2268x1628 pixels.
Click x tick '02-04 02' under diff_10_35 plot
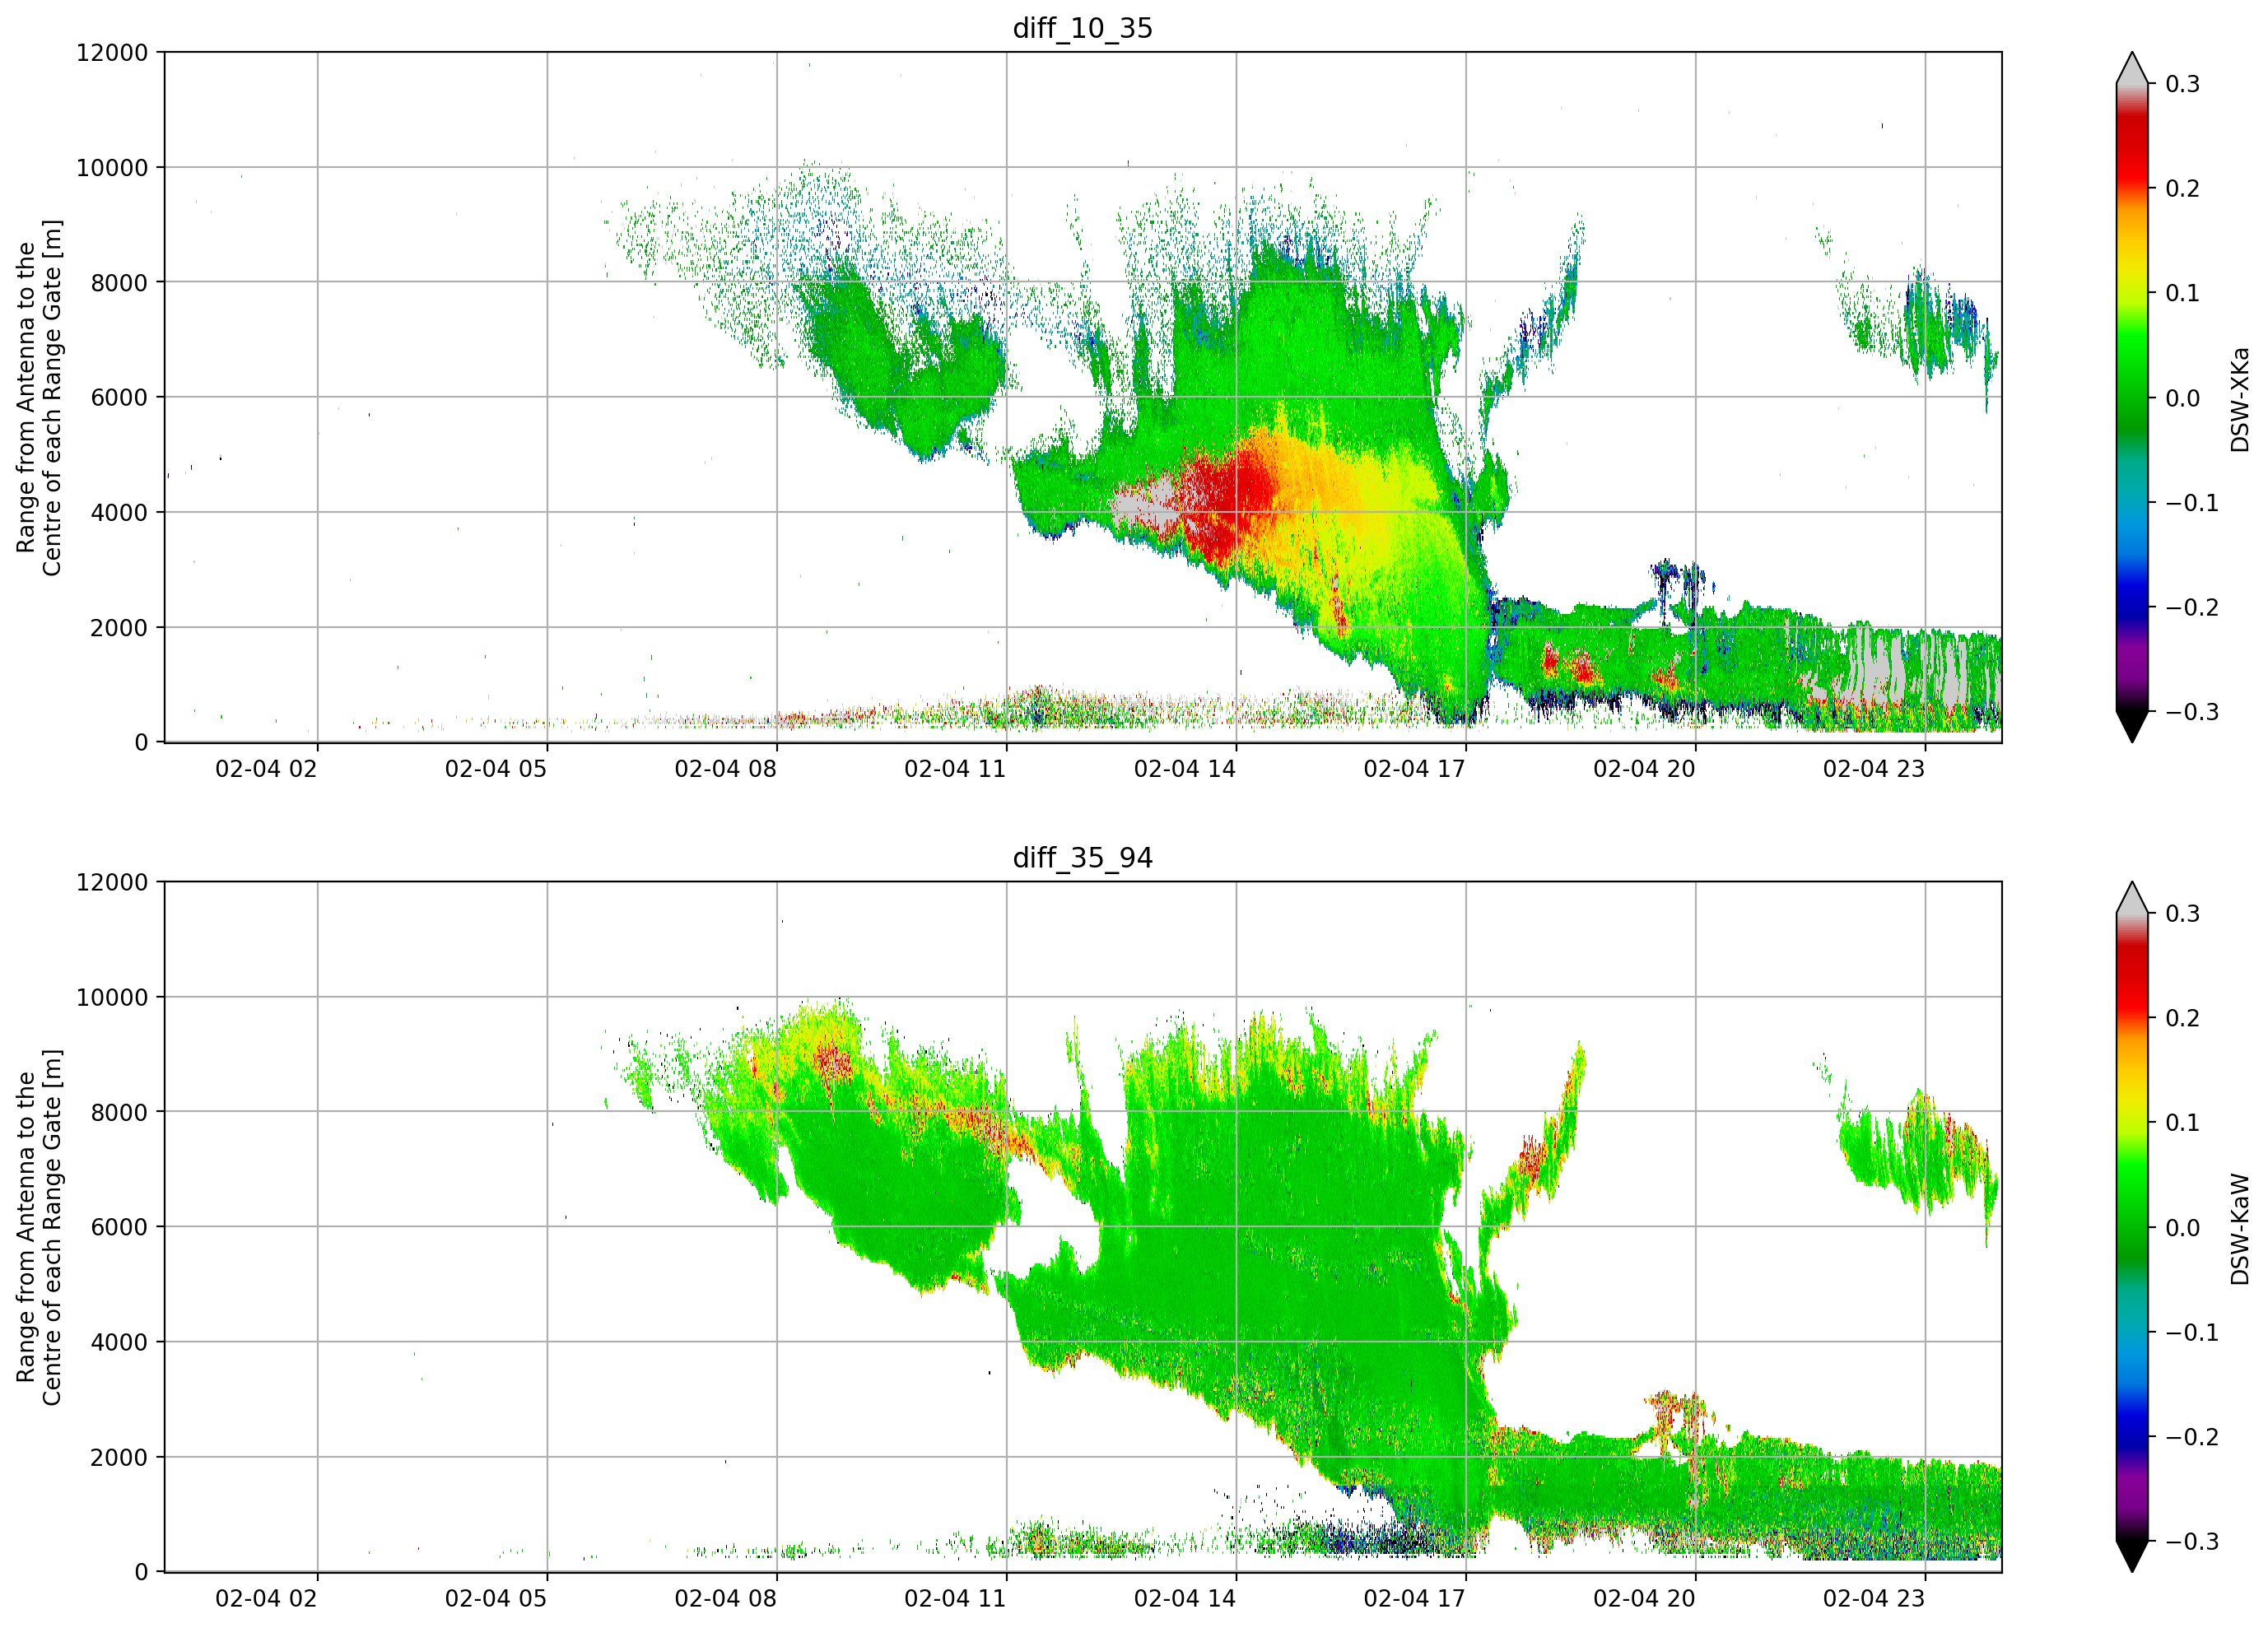[x=266, y=769]
